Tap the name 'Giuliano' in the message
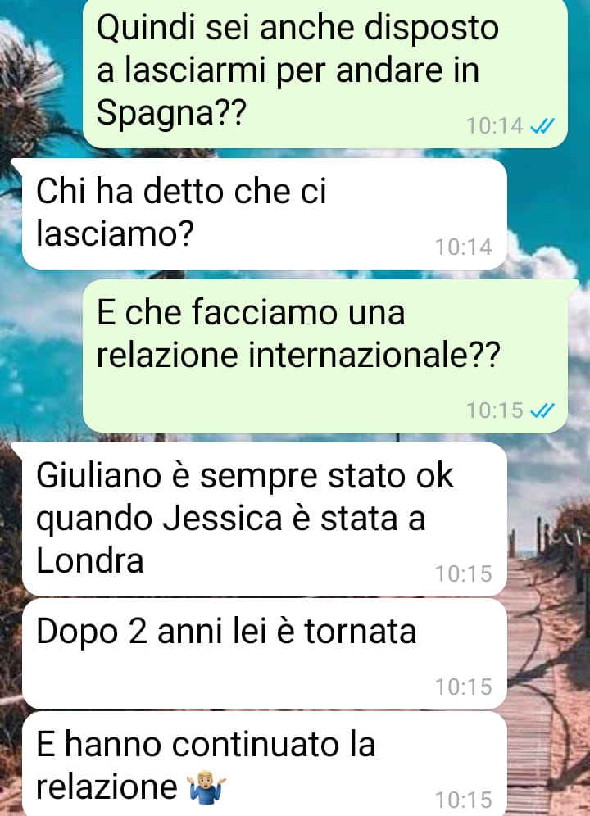Viewport: 590px width, 816px height. tap(98, 476)
